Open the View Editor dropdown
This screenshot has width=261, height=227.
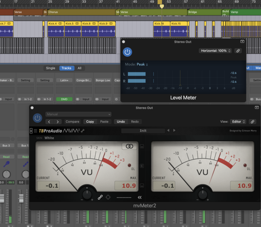pos(239,122)
